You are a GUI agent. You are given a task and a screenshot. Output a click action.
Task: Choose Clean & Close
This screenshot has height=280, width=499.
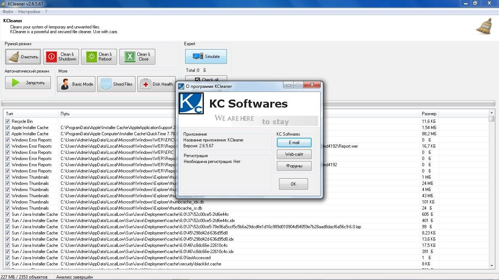coord(137,57)
